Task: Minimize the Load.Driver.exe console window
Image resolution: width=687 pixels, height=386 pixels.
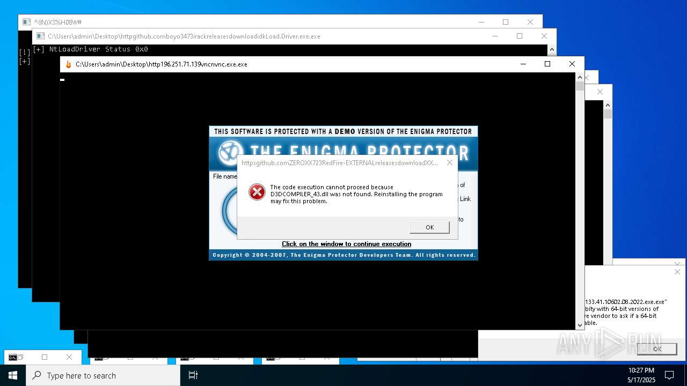Action: point(495,36)
